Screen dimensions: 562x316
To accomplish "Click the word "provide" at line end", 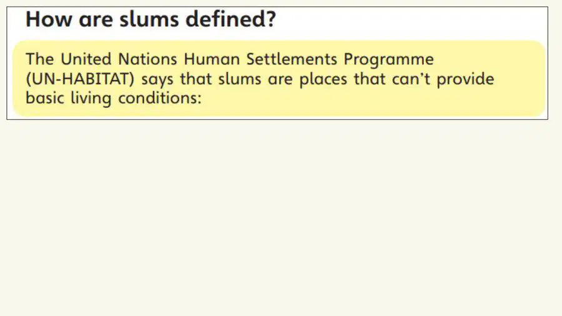I will tap(465, 80).
